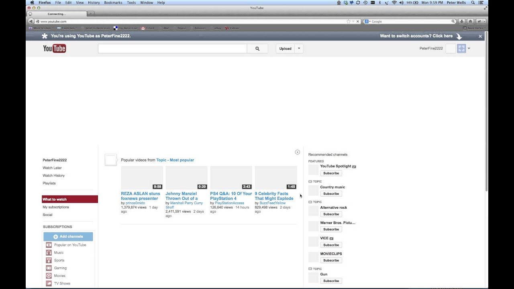This screenshot has height=289, width=514.
Task: Click the search magnifier button on YouTube
Action: click(x=257, y=49)
